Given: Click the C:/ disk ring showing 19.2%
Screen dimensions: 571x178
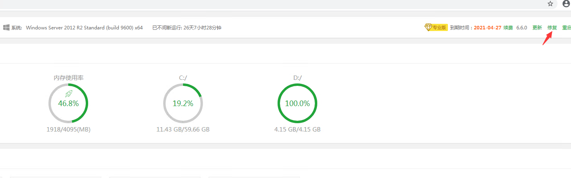Looking at the screenshot, I should pos(183,103).
